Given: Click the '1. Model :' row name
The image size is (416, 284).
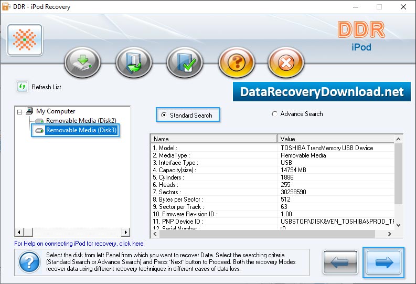Looking at the screenshot, I should (x=165, y=148).
